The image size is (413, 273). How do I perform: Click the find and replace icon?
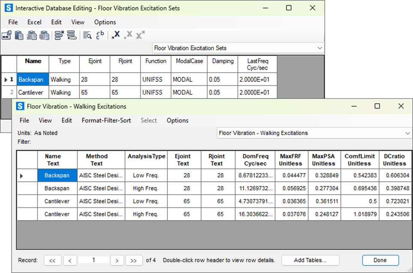(99, 35)
